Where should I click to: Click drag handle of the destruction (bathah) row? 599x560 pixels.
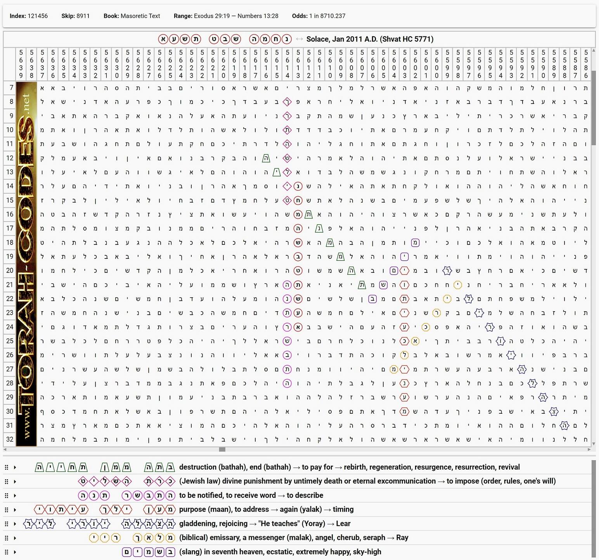pos(6,467)
